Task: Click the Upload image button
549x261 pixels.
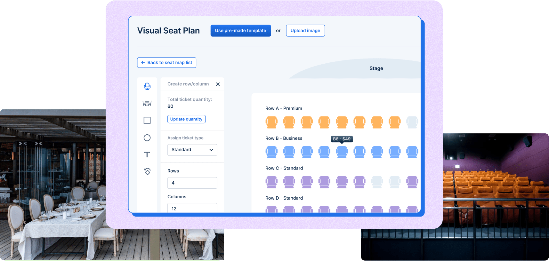Action: [x=305, y=31]
